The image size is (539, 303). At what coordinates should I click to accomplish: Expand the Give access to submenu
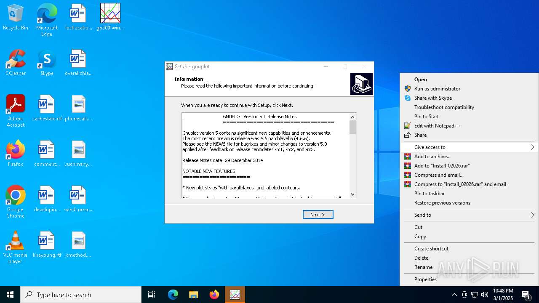(469, 147)
